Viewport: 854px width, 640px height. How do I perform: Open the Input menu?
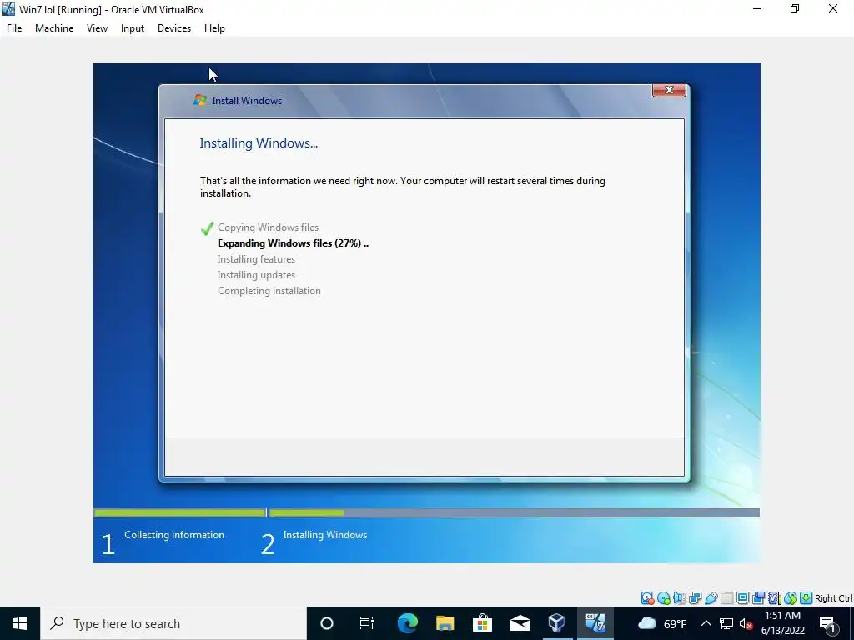point(133,28)
